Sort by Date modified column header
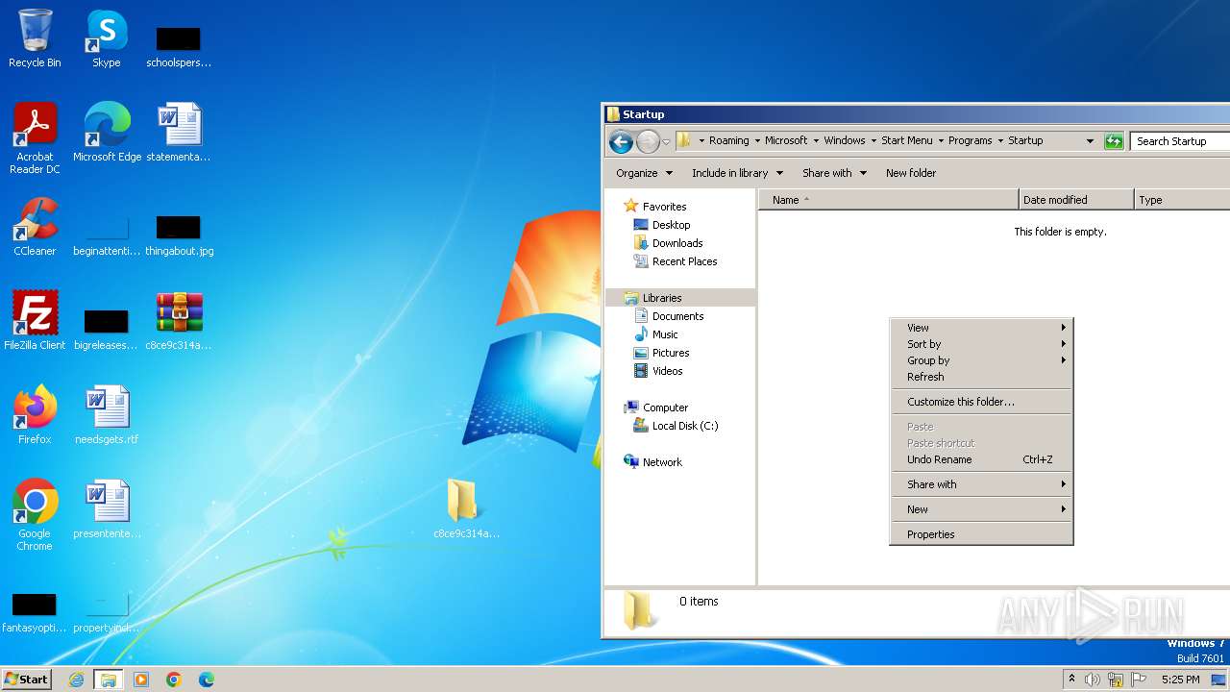This screenshot has height=692, width=1230. click(x=1076, y=200)
